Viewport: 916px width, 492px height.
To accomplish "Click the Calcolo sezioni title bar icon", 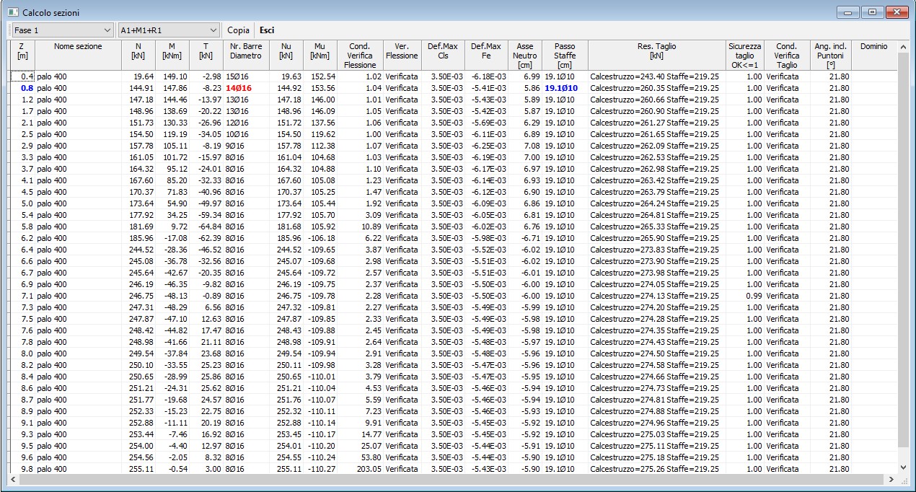I will click(x=13, y=13).
